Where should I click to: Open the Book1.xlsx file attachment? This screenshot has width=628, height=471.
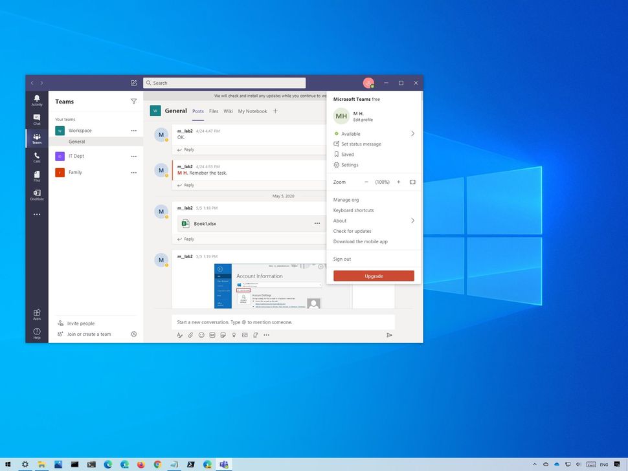205,223
